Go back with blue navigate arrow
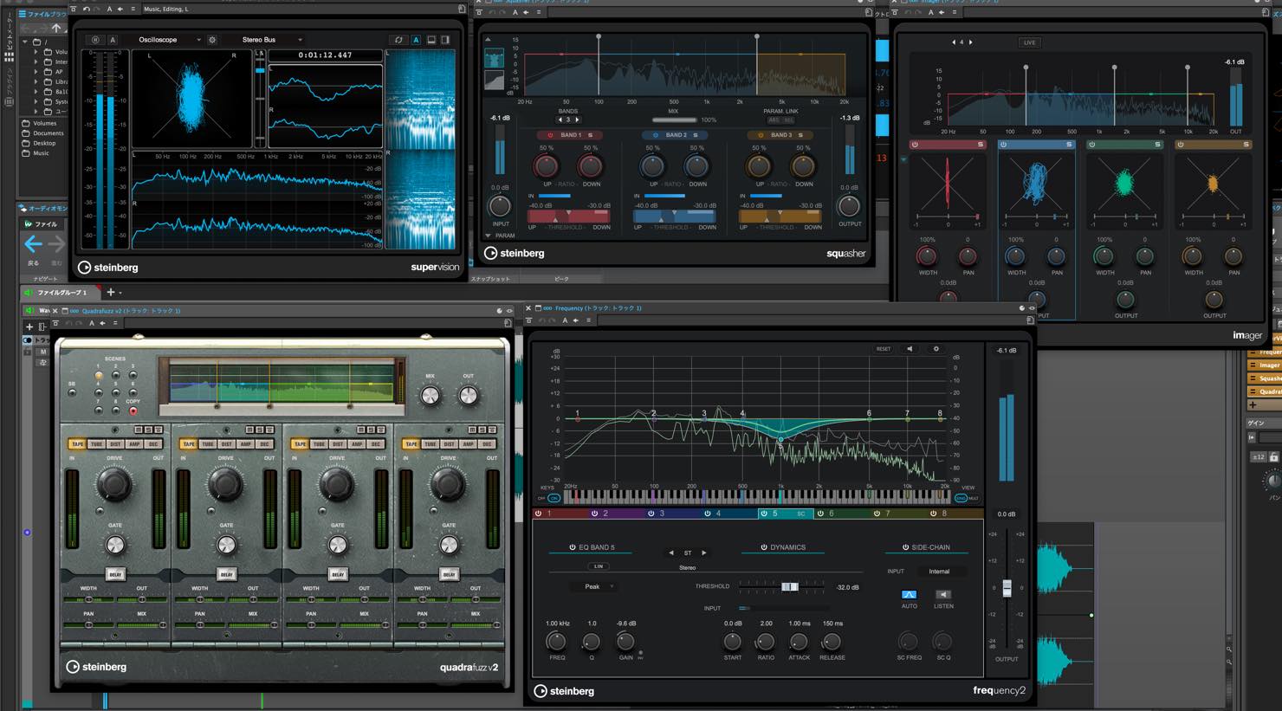 tap(33, 244)
